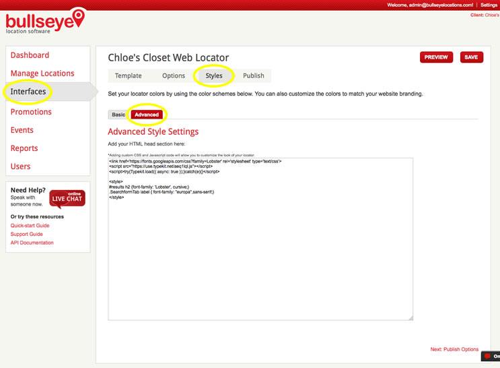
Task: Open the Live Chat bubble
Action: [x=67, y=198]
